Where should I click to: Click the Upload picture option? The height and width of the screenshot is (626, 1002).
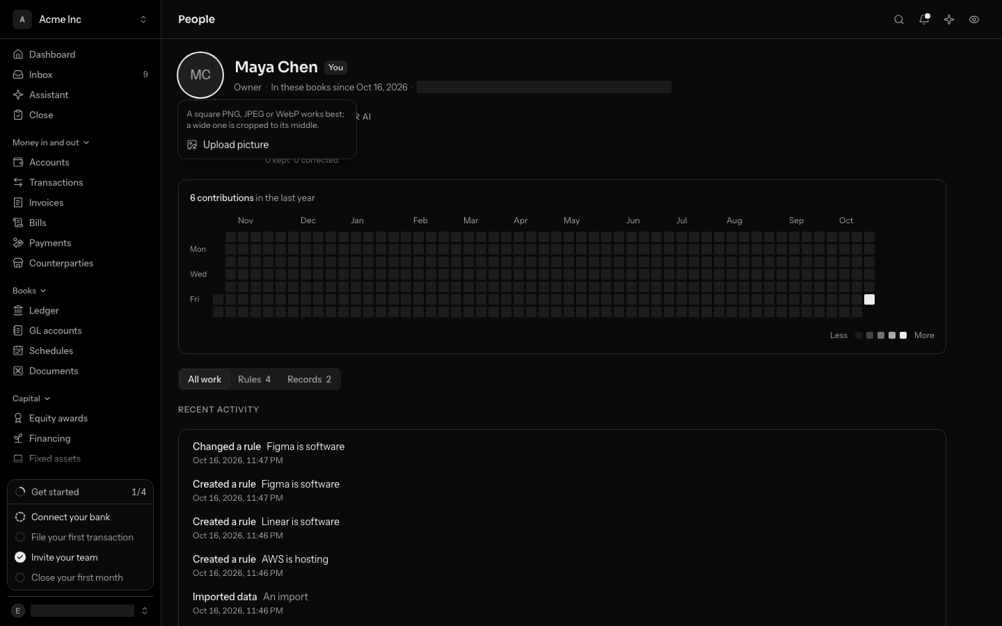tap(267, 145)
